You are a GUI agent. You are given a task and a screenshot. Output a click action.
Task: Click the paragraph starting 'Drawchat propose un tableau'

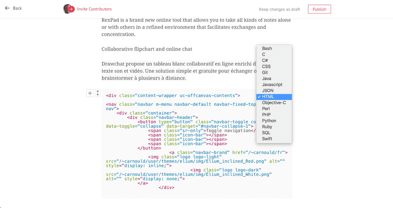[179, 71]
